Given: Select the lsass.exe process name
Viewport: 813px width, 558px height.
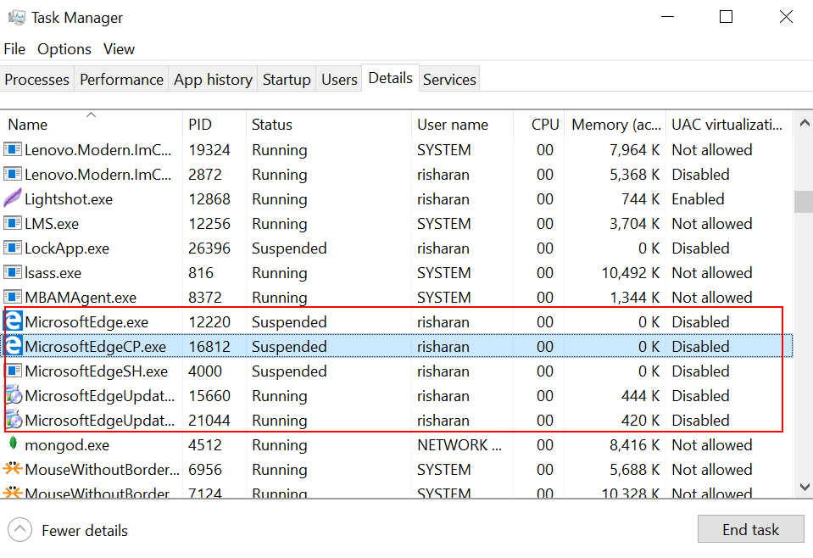Looking at the screenshot, I should [53, 273].
